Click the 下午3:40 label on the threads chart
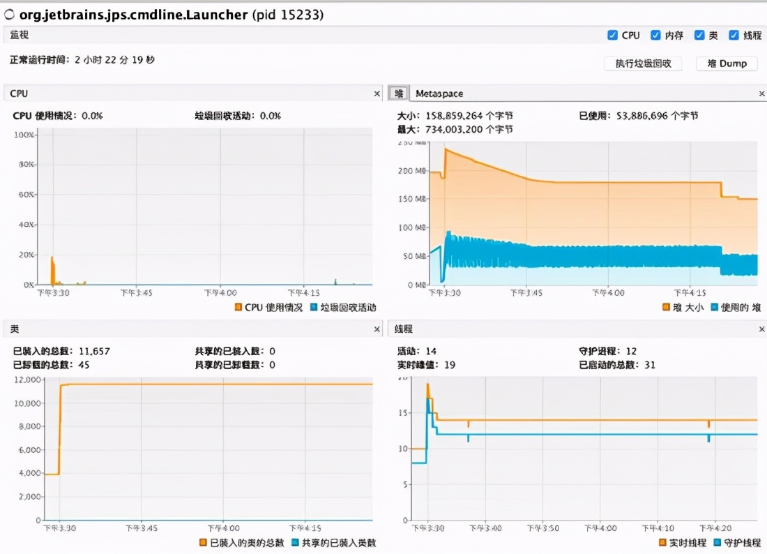The height and width of the screenshot is (554, 767). click(x=485, y=528)
